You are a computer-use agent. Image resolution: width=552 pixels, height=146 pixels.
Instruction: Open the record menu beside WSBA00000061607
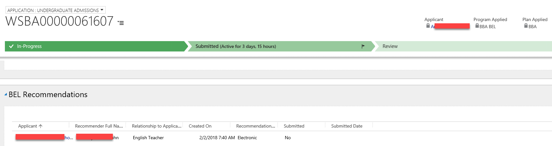pos(121,23)
